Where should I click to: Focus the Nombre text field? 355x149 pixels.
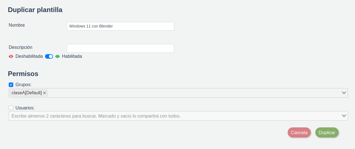(x=120, y=26)
